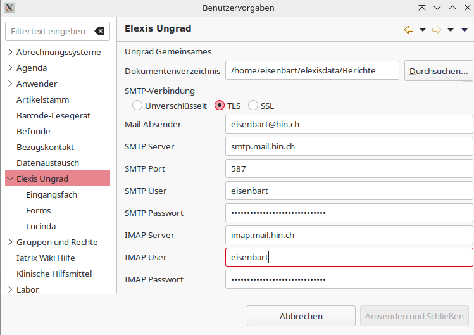Click the Elexis Ungrad page heading

click(x=158, y=28)
